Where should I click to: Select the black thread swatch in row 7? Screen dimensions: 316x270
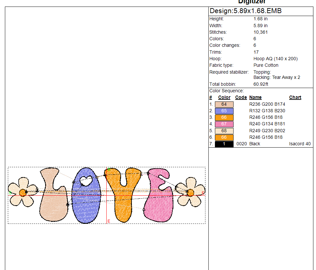pos(224,144)
